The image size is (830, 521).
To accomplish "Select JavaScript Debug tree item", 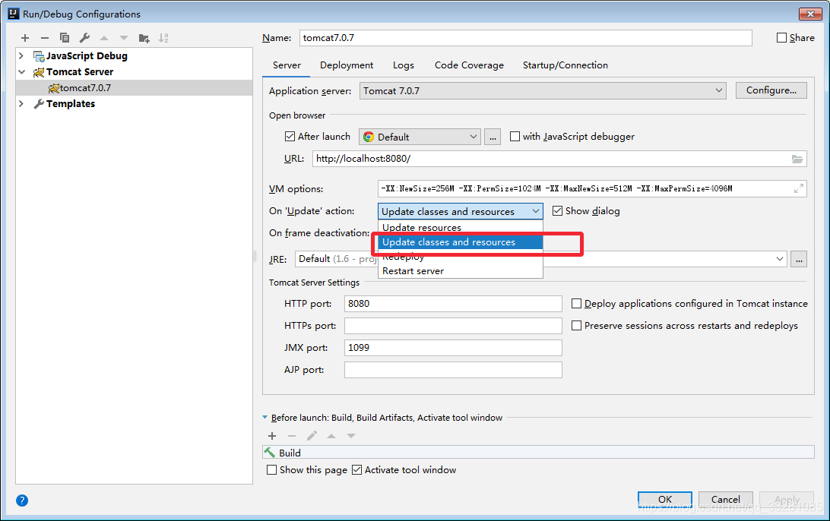I will tap(87, 55).
